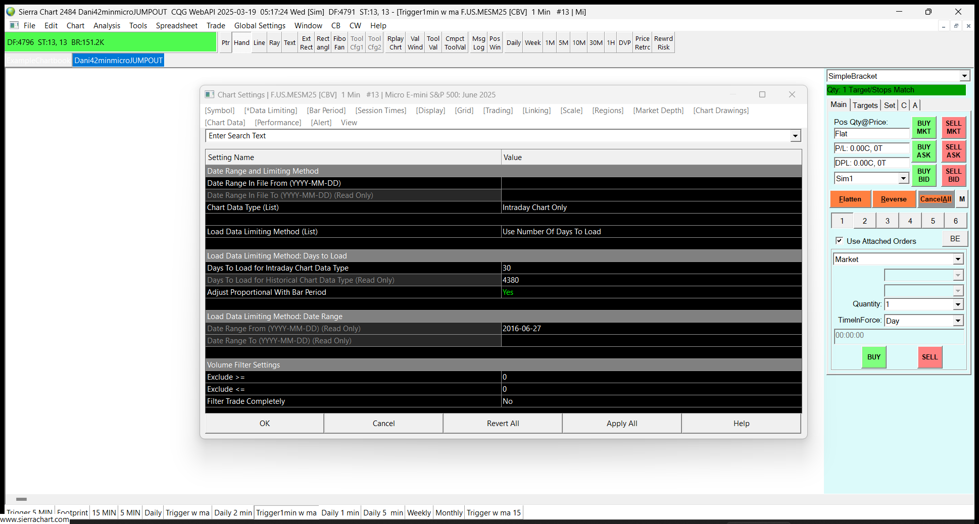Click the Revert All button

point(503,424)
